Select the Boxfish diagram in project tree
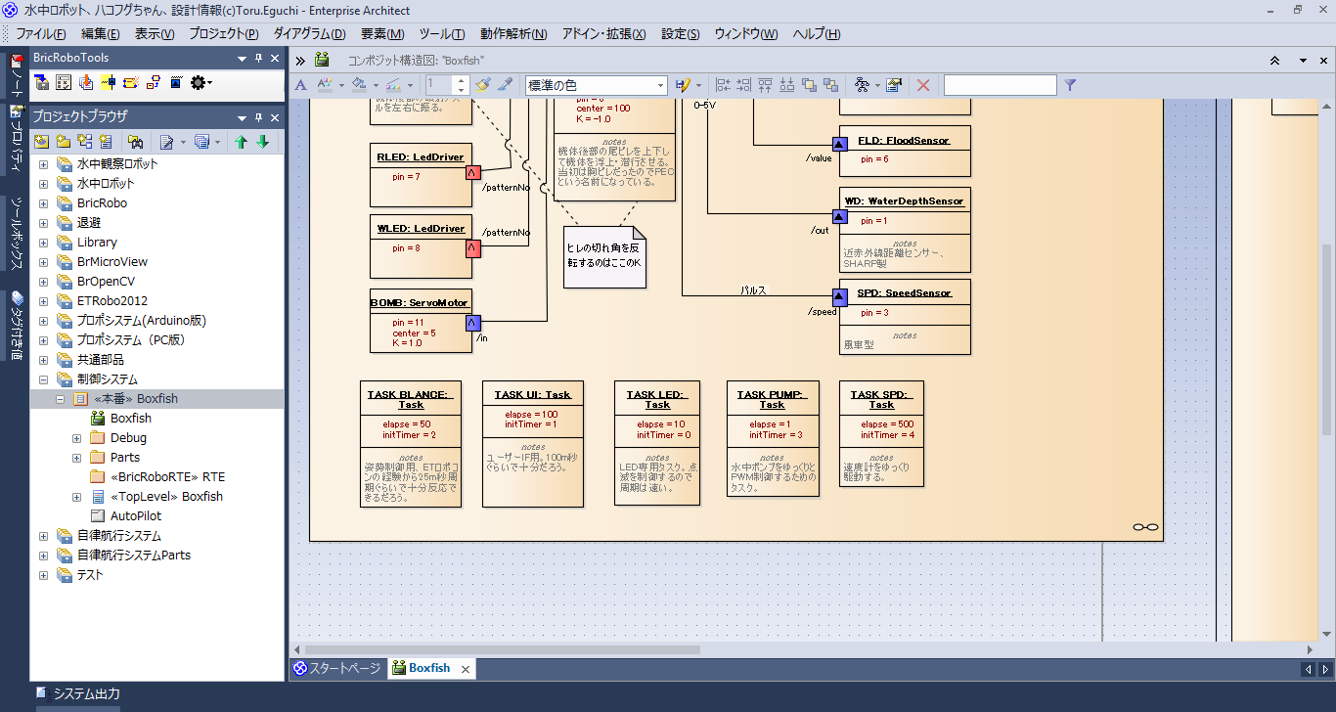 point(131,419)
